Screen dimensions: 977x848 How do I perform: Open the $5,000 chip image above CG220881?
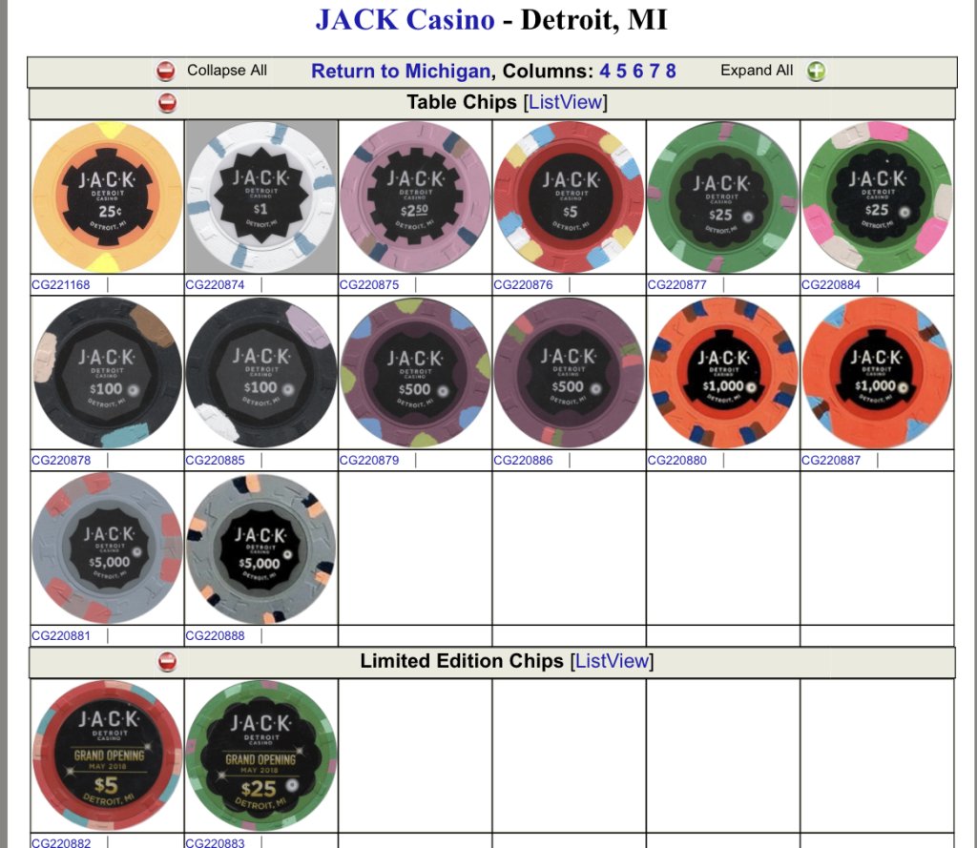coord(107,548)
